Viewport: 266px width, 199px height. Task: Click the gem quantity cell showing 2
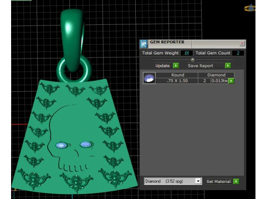coord(204,81)
